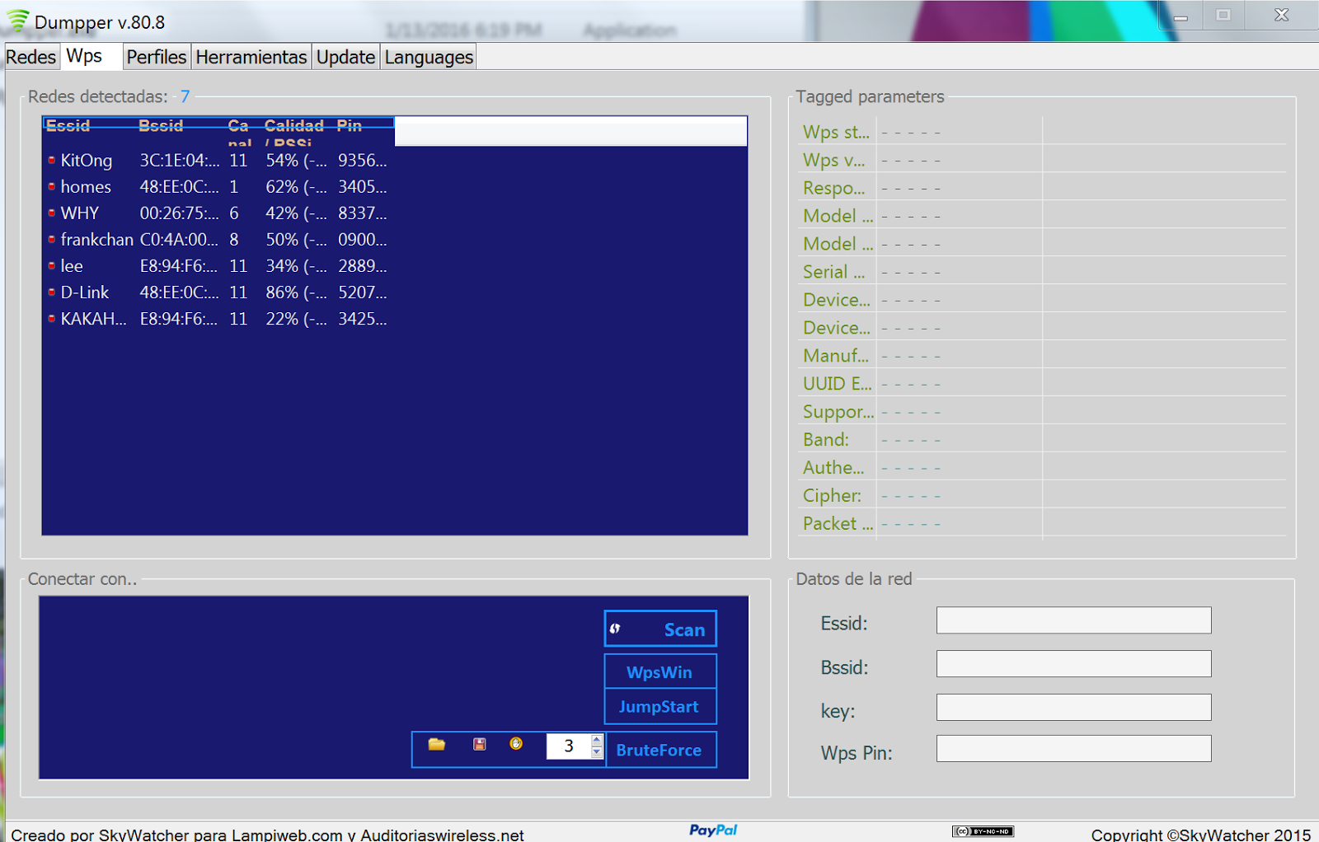Click the Creative Commons license badge
The image size is (1319, 842).
pos(983,831)
